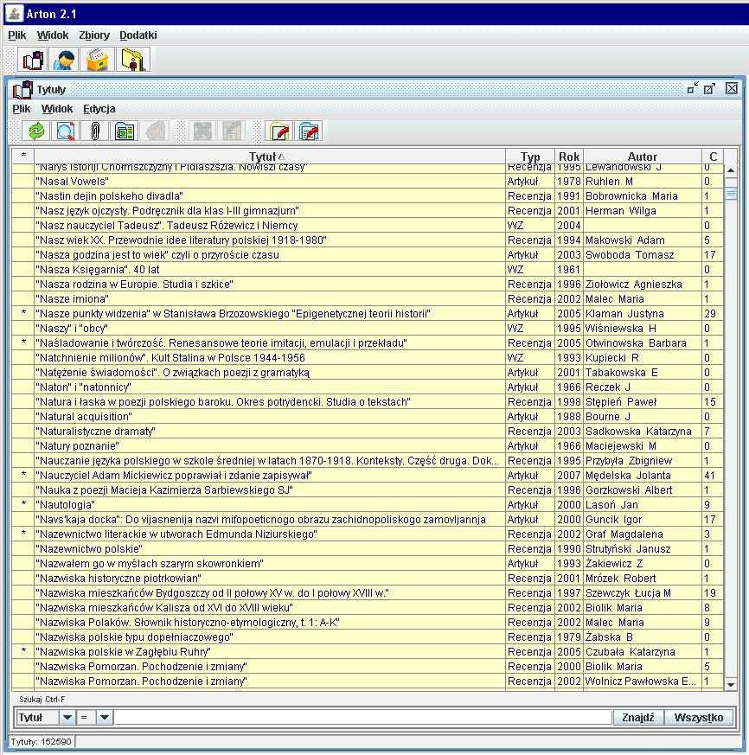Click the Wszystko button

[699, 718]
